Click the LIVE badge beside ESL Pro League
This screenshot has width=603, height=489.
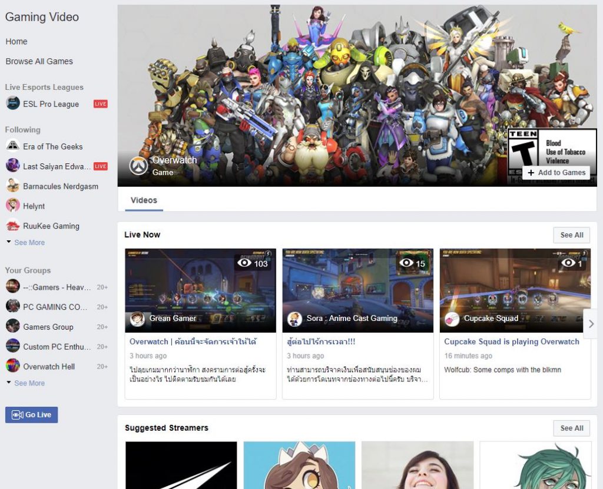(100, 103)
